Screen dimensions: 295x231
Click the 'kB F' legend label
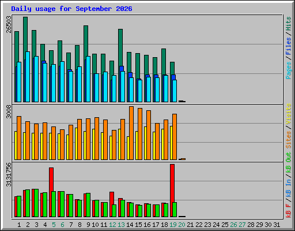(288, 211)
